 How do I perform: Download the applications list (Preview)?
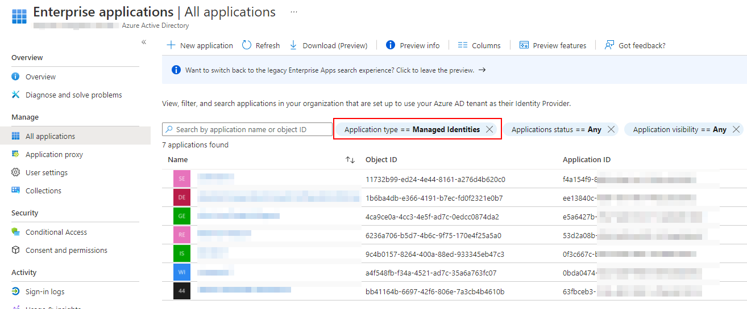tap(328, 45)
